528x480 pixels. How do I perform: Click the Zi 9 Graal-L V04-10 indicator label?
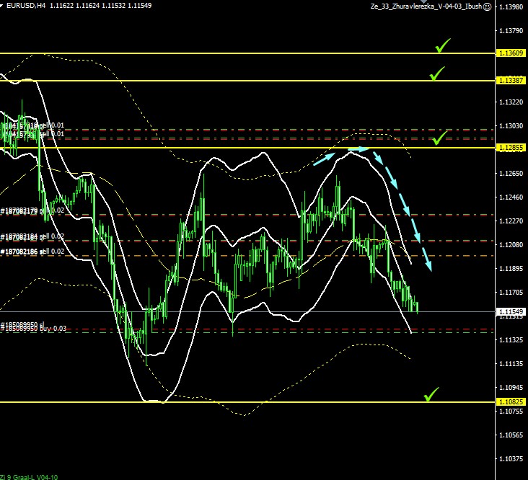[x=29, y=476]
